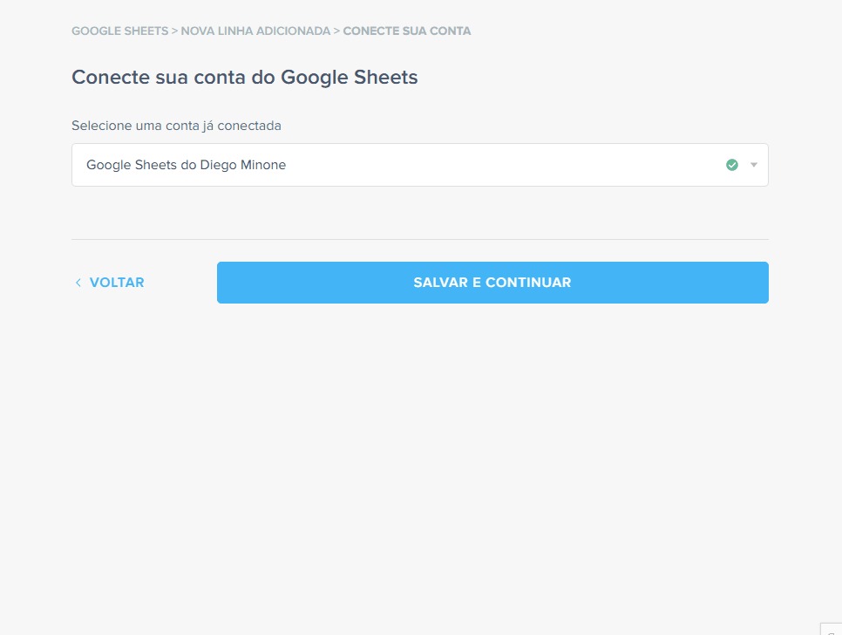Click the VOLTAR link to go back
The width and height of the screenshot is (842, 635).
click(115, 282)
